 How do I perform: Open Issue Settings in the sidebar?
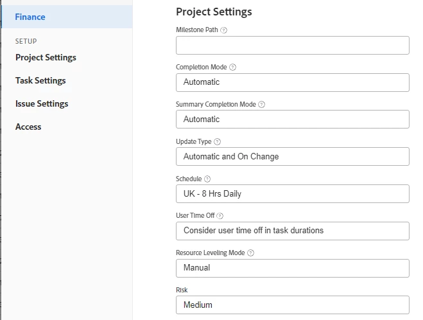coord(42,103)
